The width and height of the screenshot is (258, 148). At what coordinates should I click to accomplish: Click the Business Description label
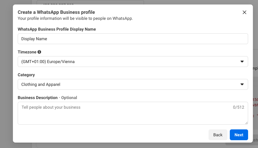(37, 98)
